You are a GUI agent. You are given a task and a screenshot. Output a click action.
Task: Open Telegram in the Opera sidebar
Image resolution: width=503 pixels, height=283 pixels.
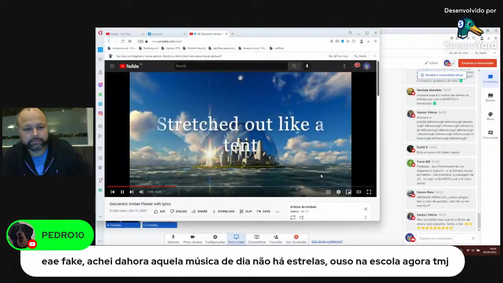coord(100,104)
